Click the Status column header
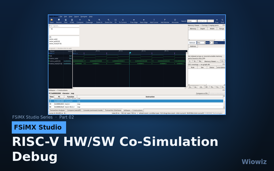Screen dimensions: 274x171 (x=212, y=67)
